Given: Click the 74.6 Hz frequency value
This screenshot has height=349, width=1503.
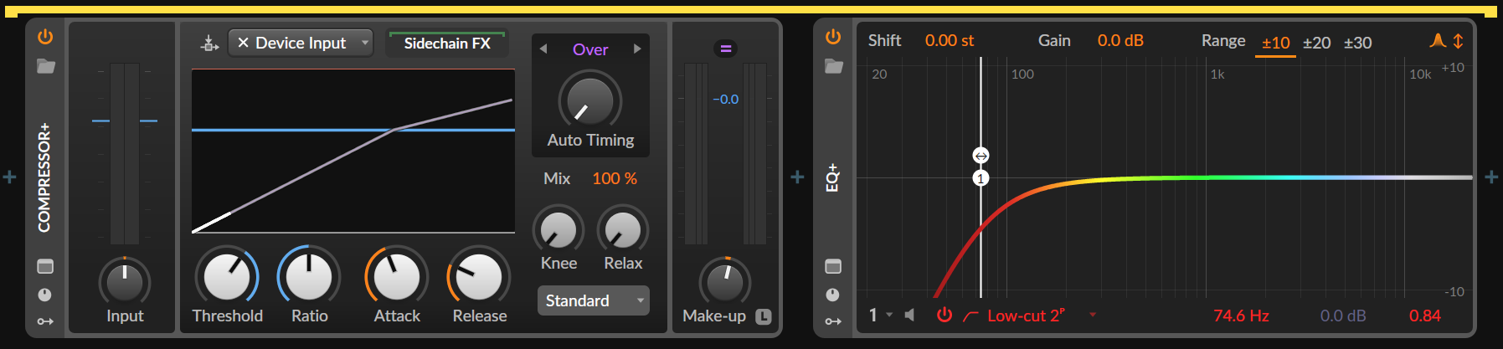Looking at the screenshot, I should (1241, 316).
